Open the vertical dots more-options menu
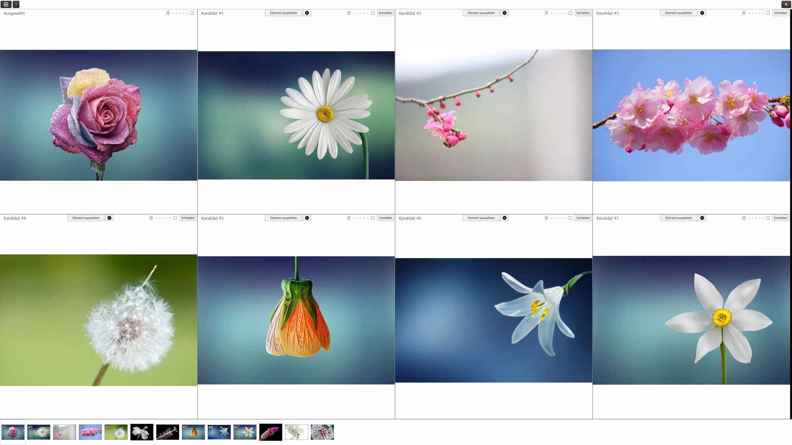792x445 pixels. [x=16, y=4]
